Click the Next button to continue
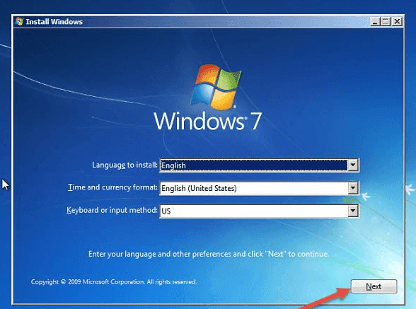Viewport: 416px width, 309px height. [x=374, y=286]
